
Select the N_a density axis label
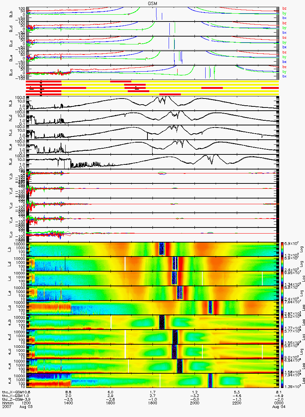click(11, 162)
